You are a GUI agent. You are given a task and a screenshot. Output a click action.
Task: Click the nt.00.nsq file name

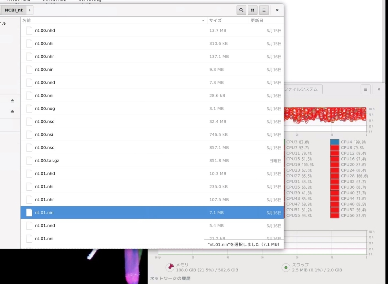pyautogui.click(x=45, y=148)
